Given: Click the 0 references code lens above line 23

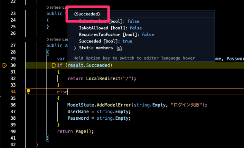Looking at the screenshot, I should [56, 8].
